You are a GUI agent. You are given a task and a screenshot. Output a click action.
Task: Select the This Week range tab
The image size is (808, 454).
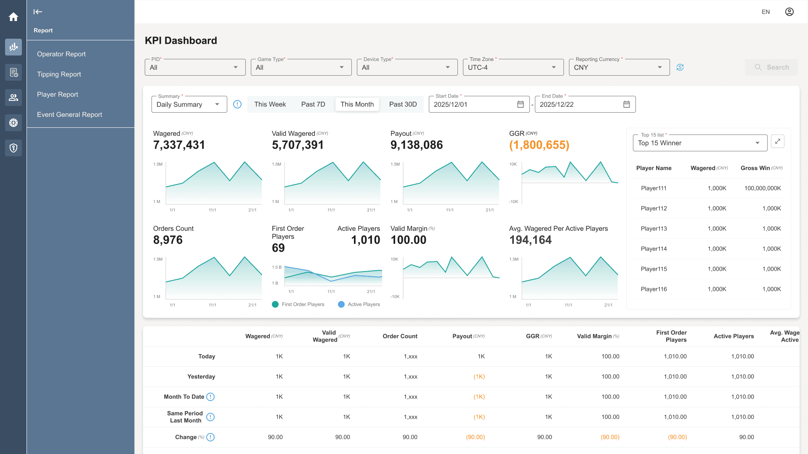270,104
